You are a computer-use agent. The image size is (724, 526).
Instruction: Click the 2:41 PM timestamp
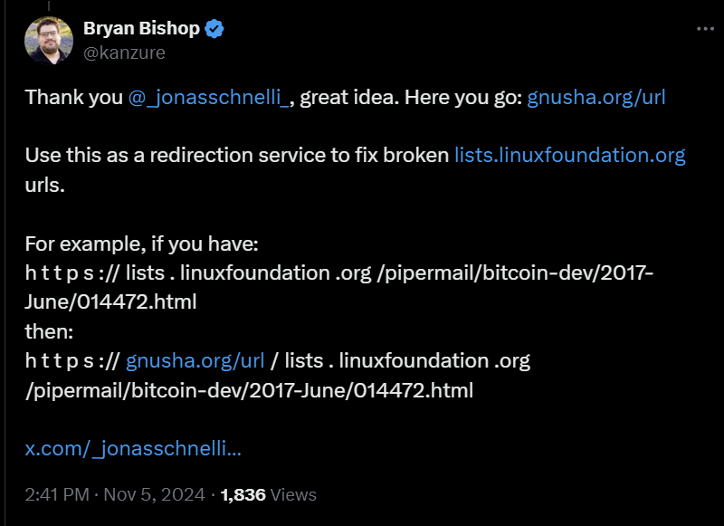point(57,494)
